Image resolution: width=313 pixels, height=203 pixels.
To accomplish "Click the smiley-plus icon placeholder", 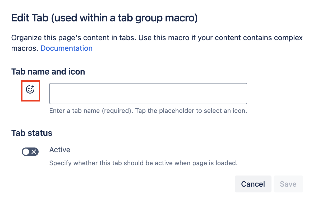I will pyautogui.click(x=30, y=90).
